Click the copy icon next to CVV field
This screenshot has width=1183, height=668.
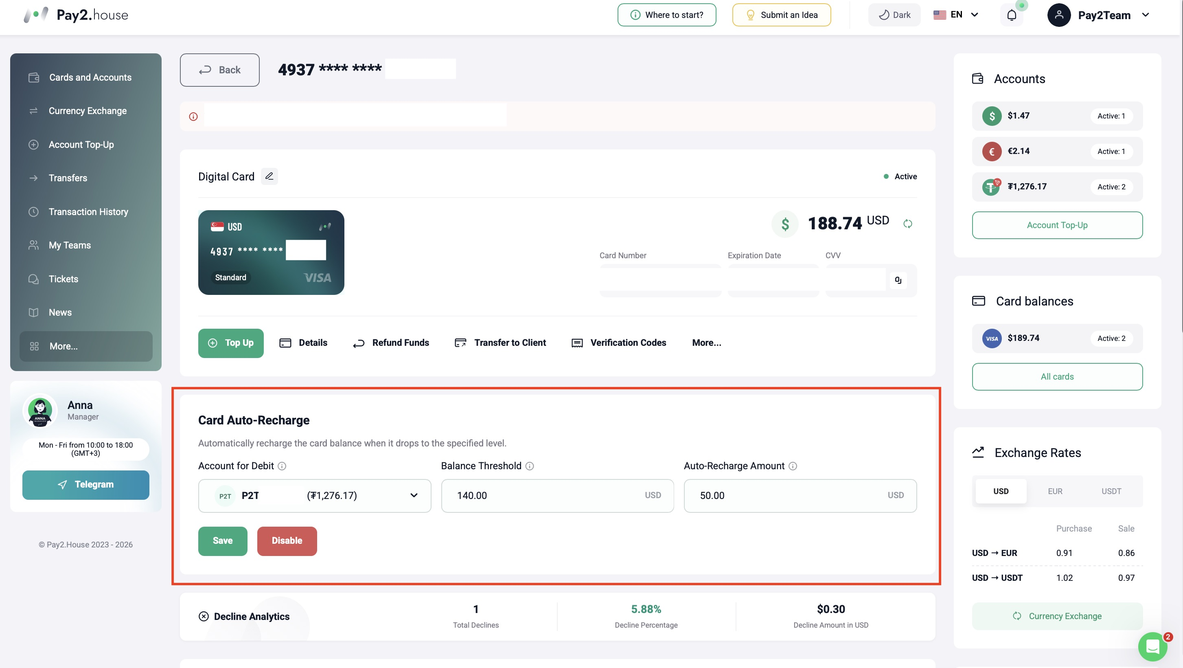pos(898,280)
